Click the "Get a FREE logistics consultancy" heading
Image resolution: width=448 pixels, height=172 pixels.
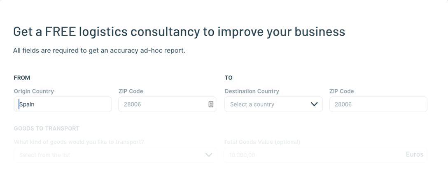click(x=179, y=31)
